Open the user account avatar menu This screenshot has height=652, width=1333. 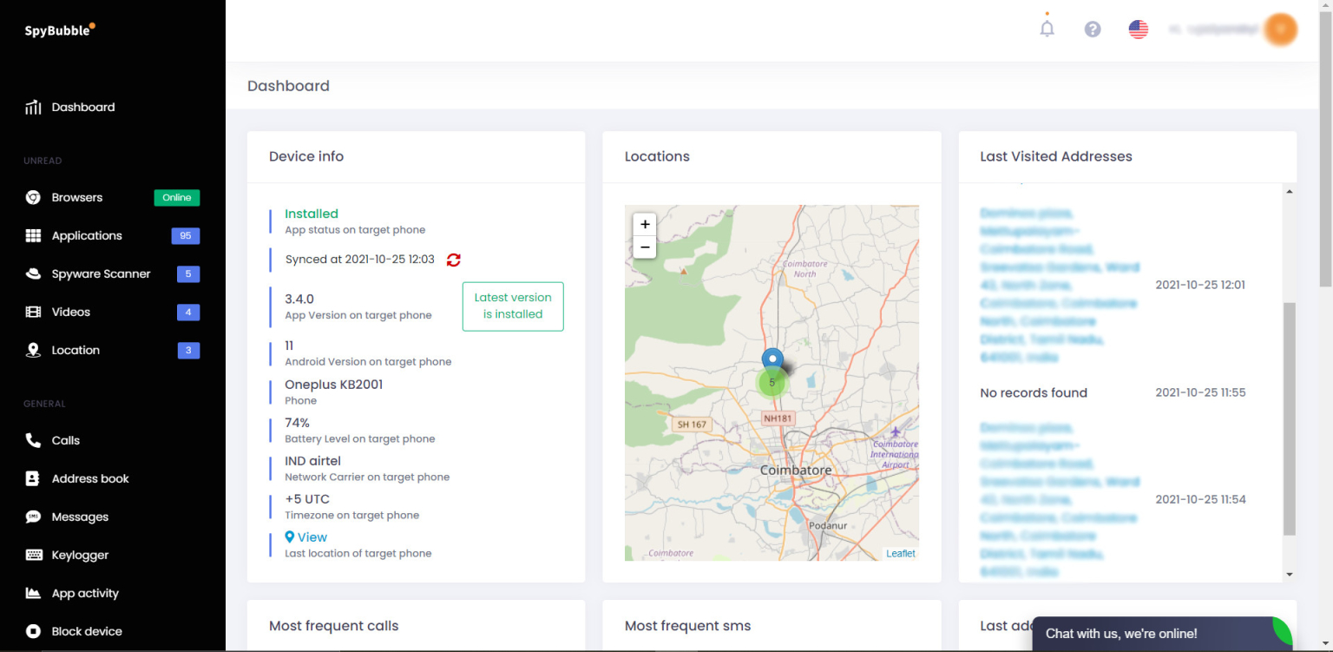tap(1281, 29)
